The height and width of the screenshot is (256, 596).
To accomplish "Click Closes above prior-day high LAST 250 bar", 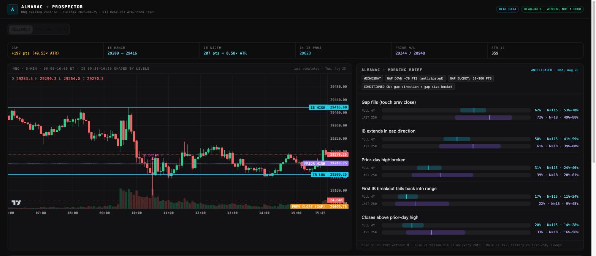I will [456, 232].
